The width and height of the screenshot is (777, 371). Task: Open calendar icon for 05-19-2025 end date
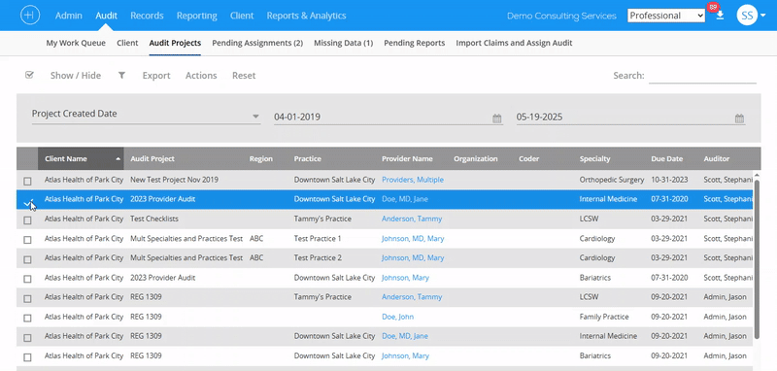pos(739,118)
